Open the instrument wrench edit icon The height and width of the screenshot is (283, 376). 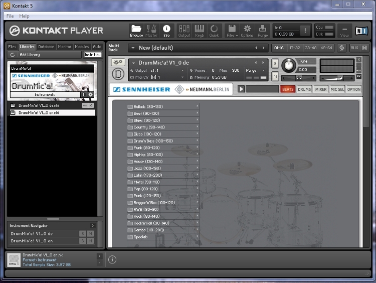pyautogui.click(x=118, y=62)
